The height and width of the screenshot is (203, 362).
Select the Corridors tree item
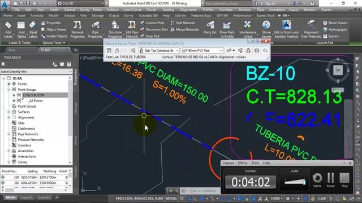coord(24,145)
